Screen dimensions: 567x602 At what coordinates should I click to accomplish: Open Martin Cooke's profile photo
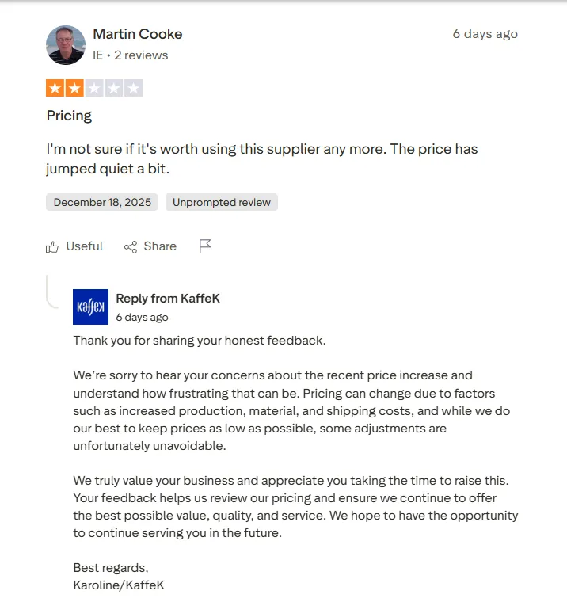pyautogui.click(x=66, y=44)
